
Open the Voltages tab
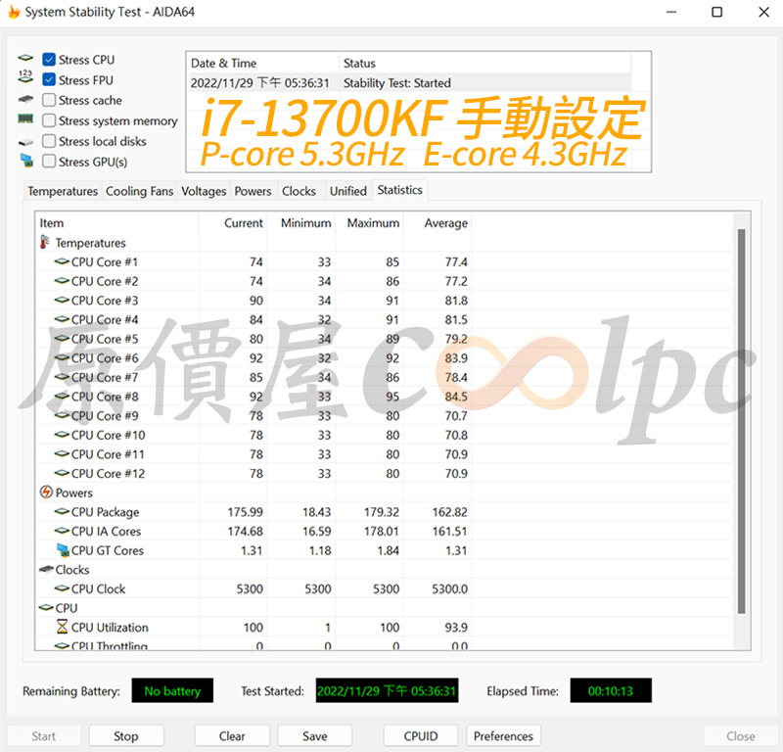204,191
